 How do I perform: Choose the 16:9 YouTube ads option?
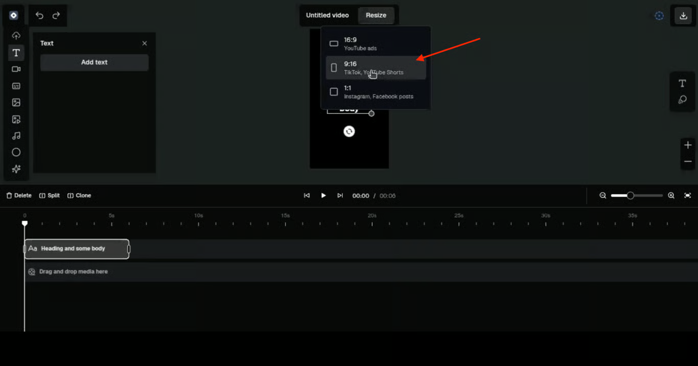coord(376,44)
